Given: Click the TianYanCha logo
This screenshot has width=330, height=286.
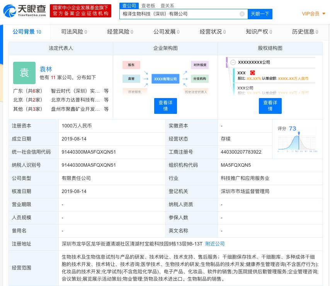Looking at the screenshot, I should click(x=25, y=11).
